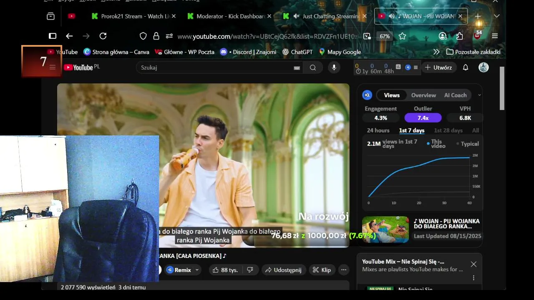Open the YouTube Mix three-dot options
This screenshot has height=300, width=534.
coord(474,278)
